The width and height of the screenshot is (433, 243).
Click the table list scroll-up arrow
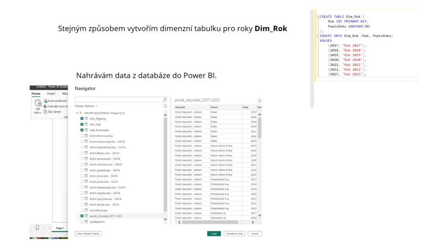pos(165,115)
